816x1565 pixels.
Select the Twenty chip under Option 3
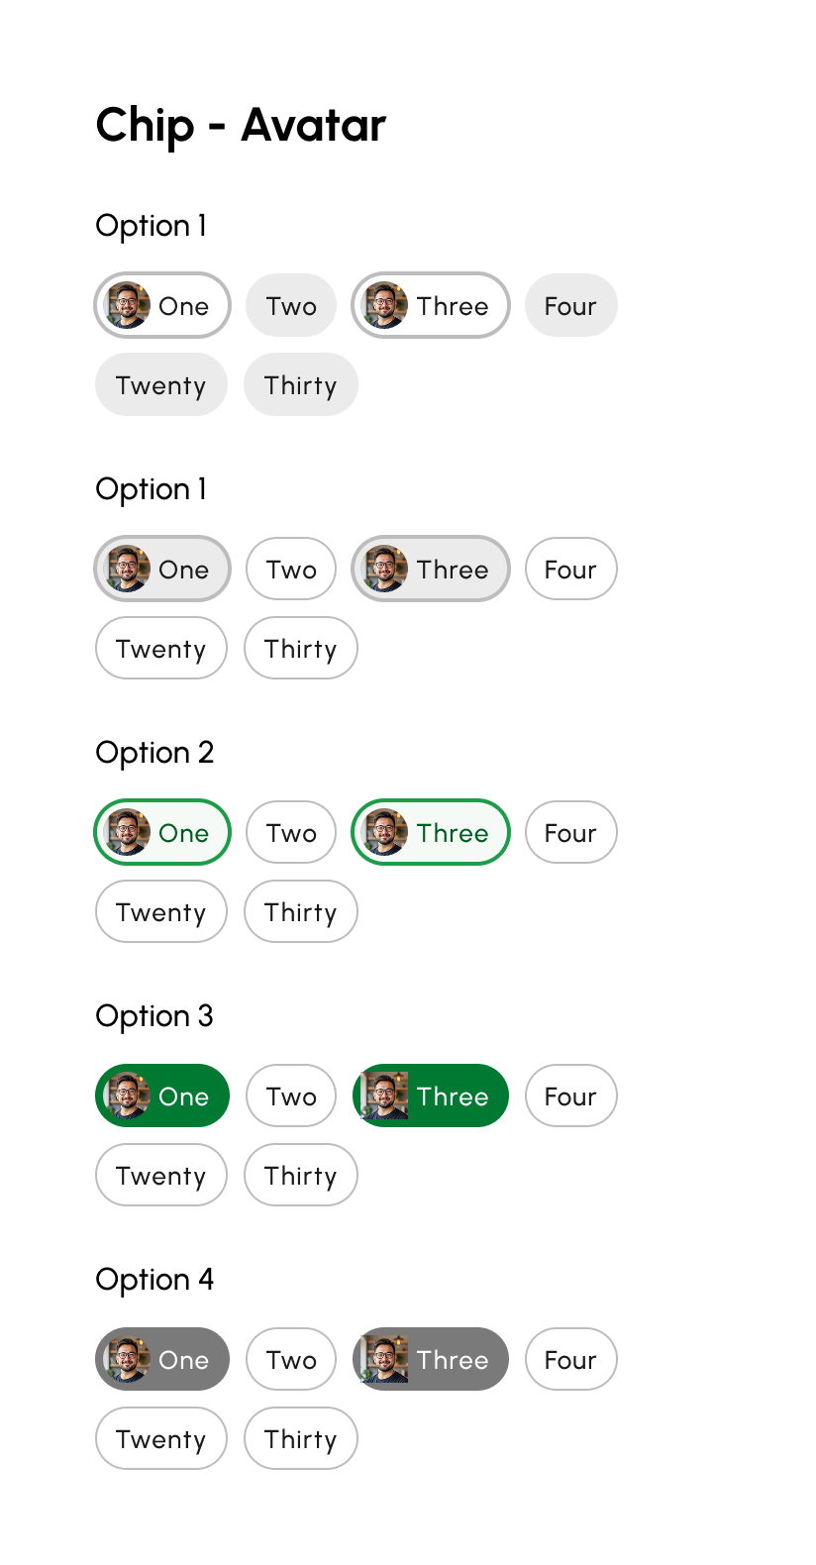(160, 1175)
